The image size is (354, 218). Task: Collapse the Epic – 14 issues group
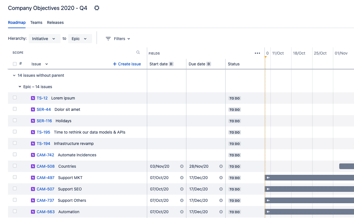(x=20, y=87)
